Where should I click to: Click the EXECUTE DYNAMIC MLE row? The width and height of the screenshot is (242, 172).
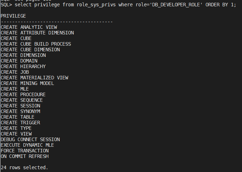pos(27,145)
